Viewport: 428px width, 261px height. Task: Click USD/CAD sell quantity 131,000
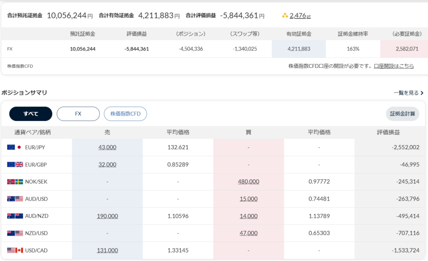[x=107, y=250]
